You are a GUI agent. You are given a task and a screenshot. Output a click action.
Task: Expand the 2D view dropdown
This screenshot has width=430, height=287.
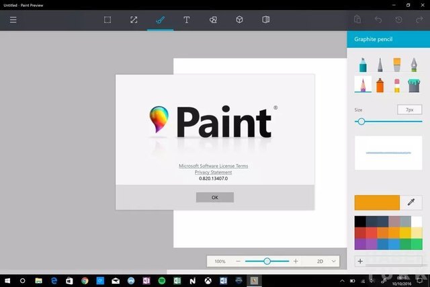coord(334,261)
